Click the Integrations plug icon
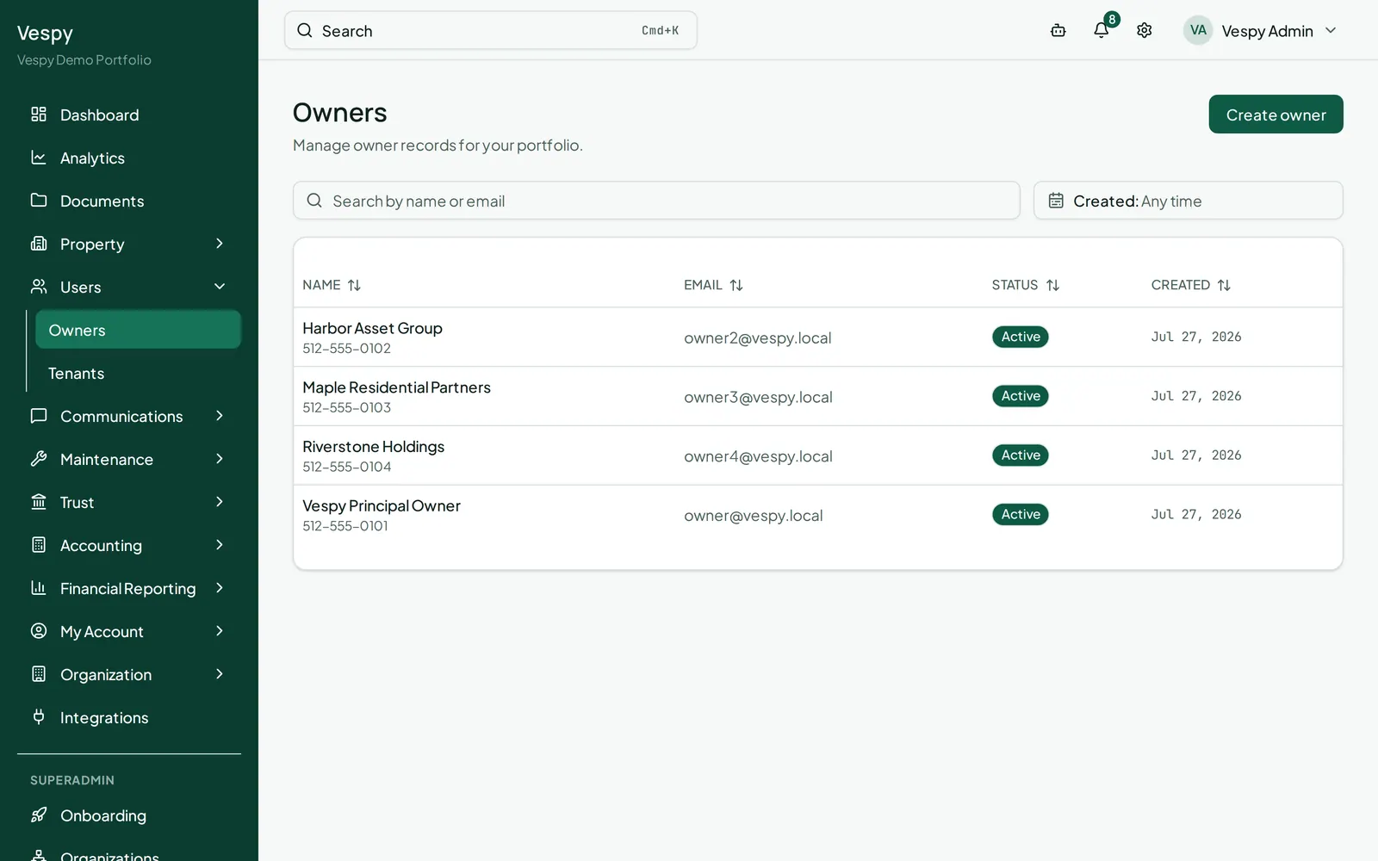Image resolution: width=1378 pixels, height=861 pixels. (39, 717)
